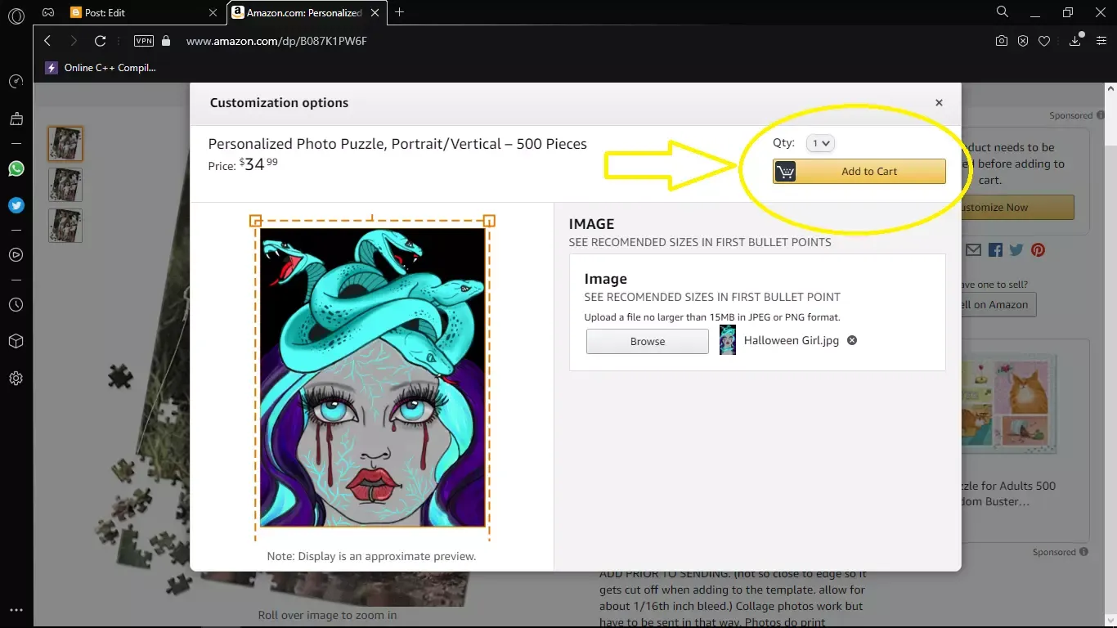1117x628 pixels.
Task: Click the site security lock icon
Action: click(x=166, y=41)
